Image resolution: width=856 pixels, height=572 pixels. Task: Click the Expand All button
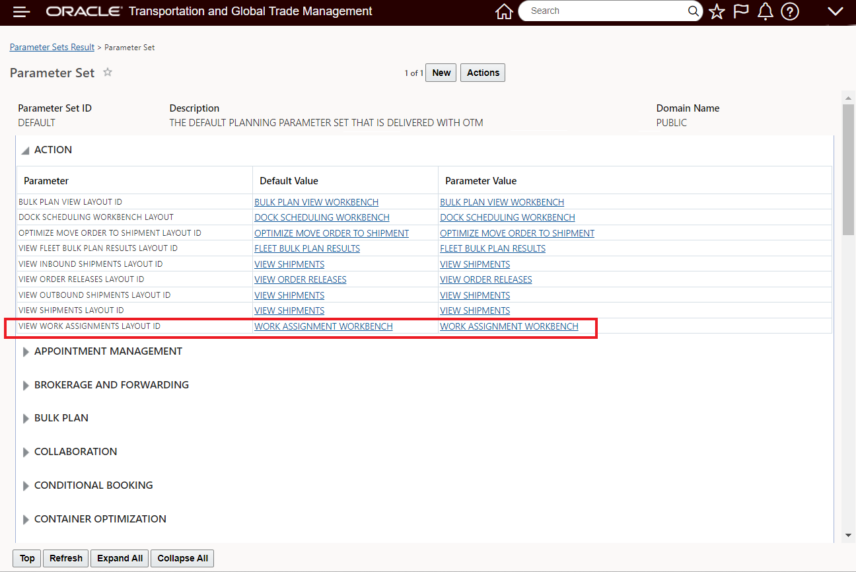tap(120, 558)
